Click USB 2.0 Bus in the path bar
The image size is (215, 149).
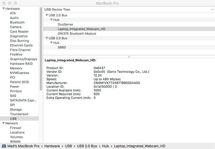pos(87,146)
